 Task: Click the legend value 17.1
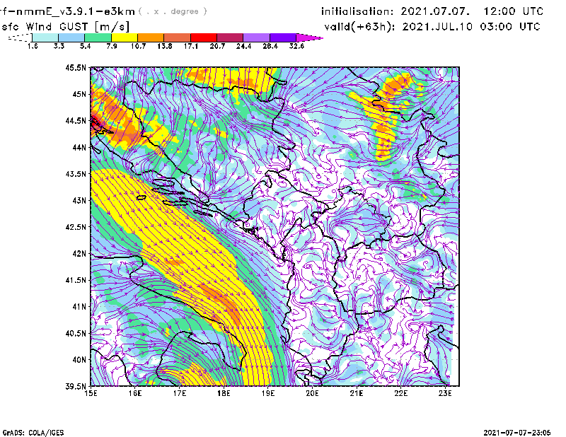point(190,46)
